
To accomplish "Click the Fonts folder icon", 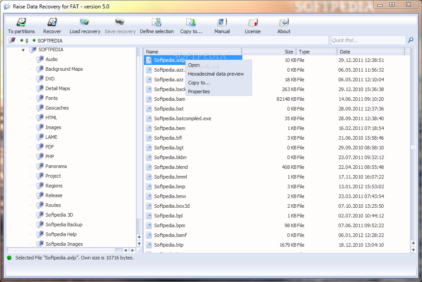I will (x=40, y=98).
